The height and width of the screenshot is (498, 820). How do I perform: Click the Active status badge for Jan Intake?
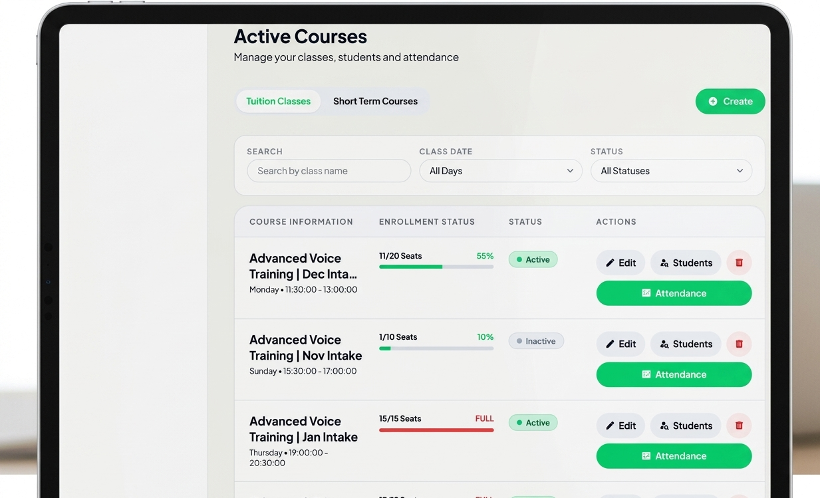click(533, 422)
